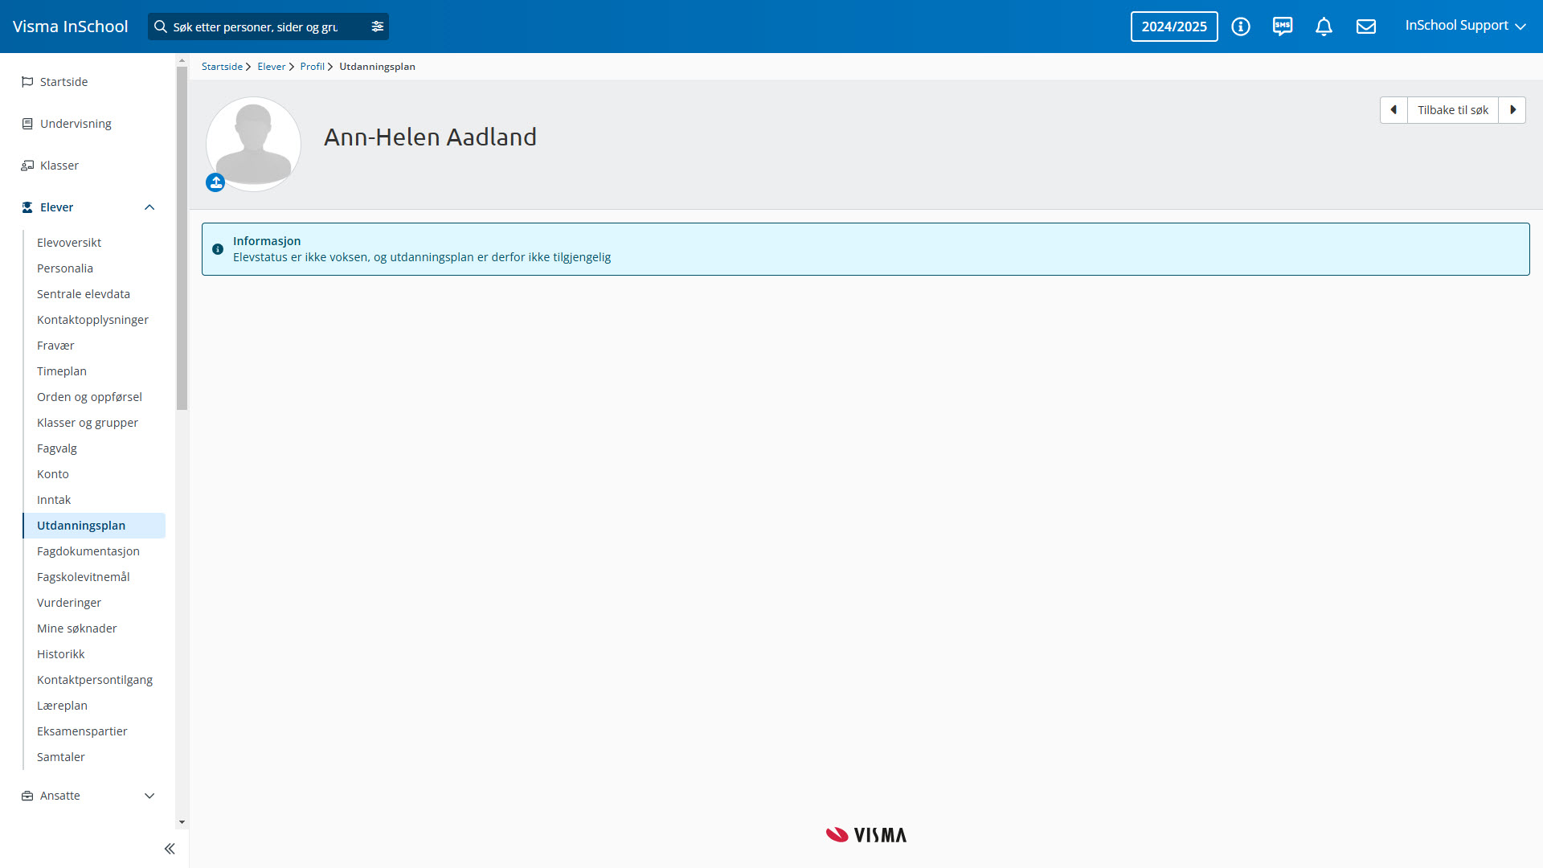Click the Tilbake til søk button
The image size is (1543, 868).
pyautogui.click(x=1452, y=110)
